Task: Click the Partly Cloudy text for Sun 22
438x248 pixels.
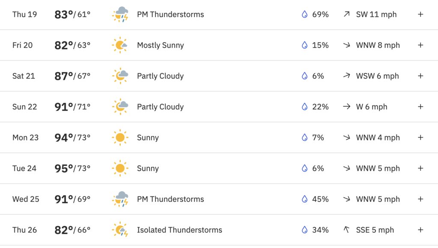Action: click(160, 107)
